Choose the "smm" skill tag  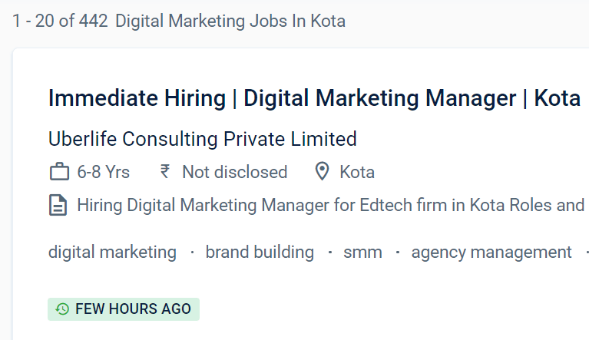(x=362, y=252)
